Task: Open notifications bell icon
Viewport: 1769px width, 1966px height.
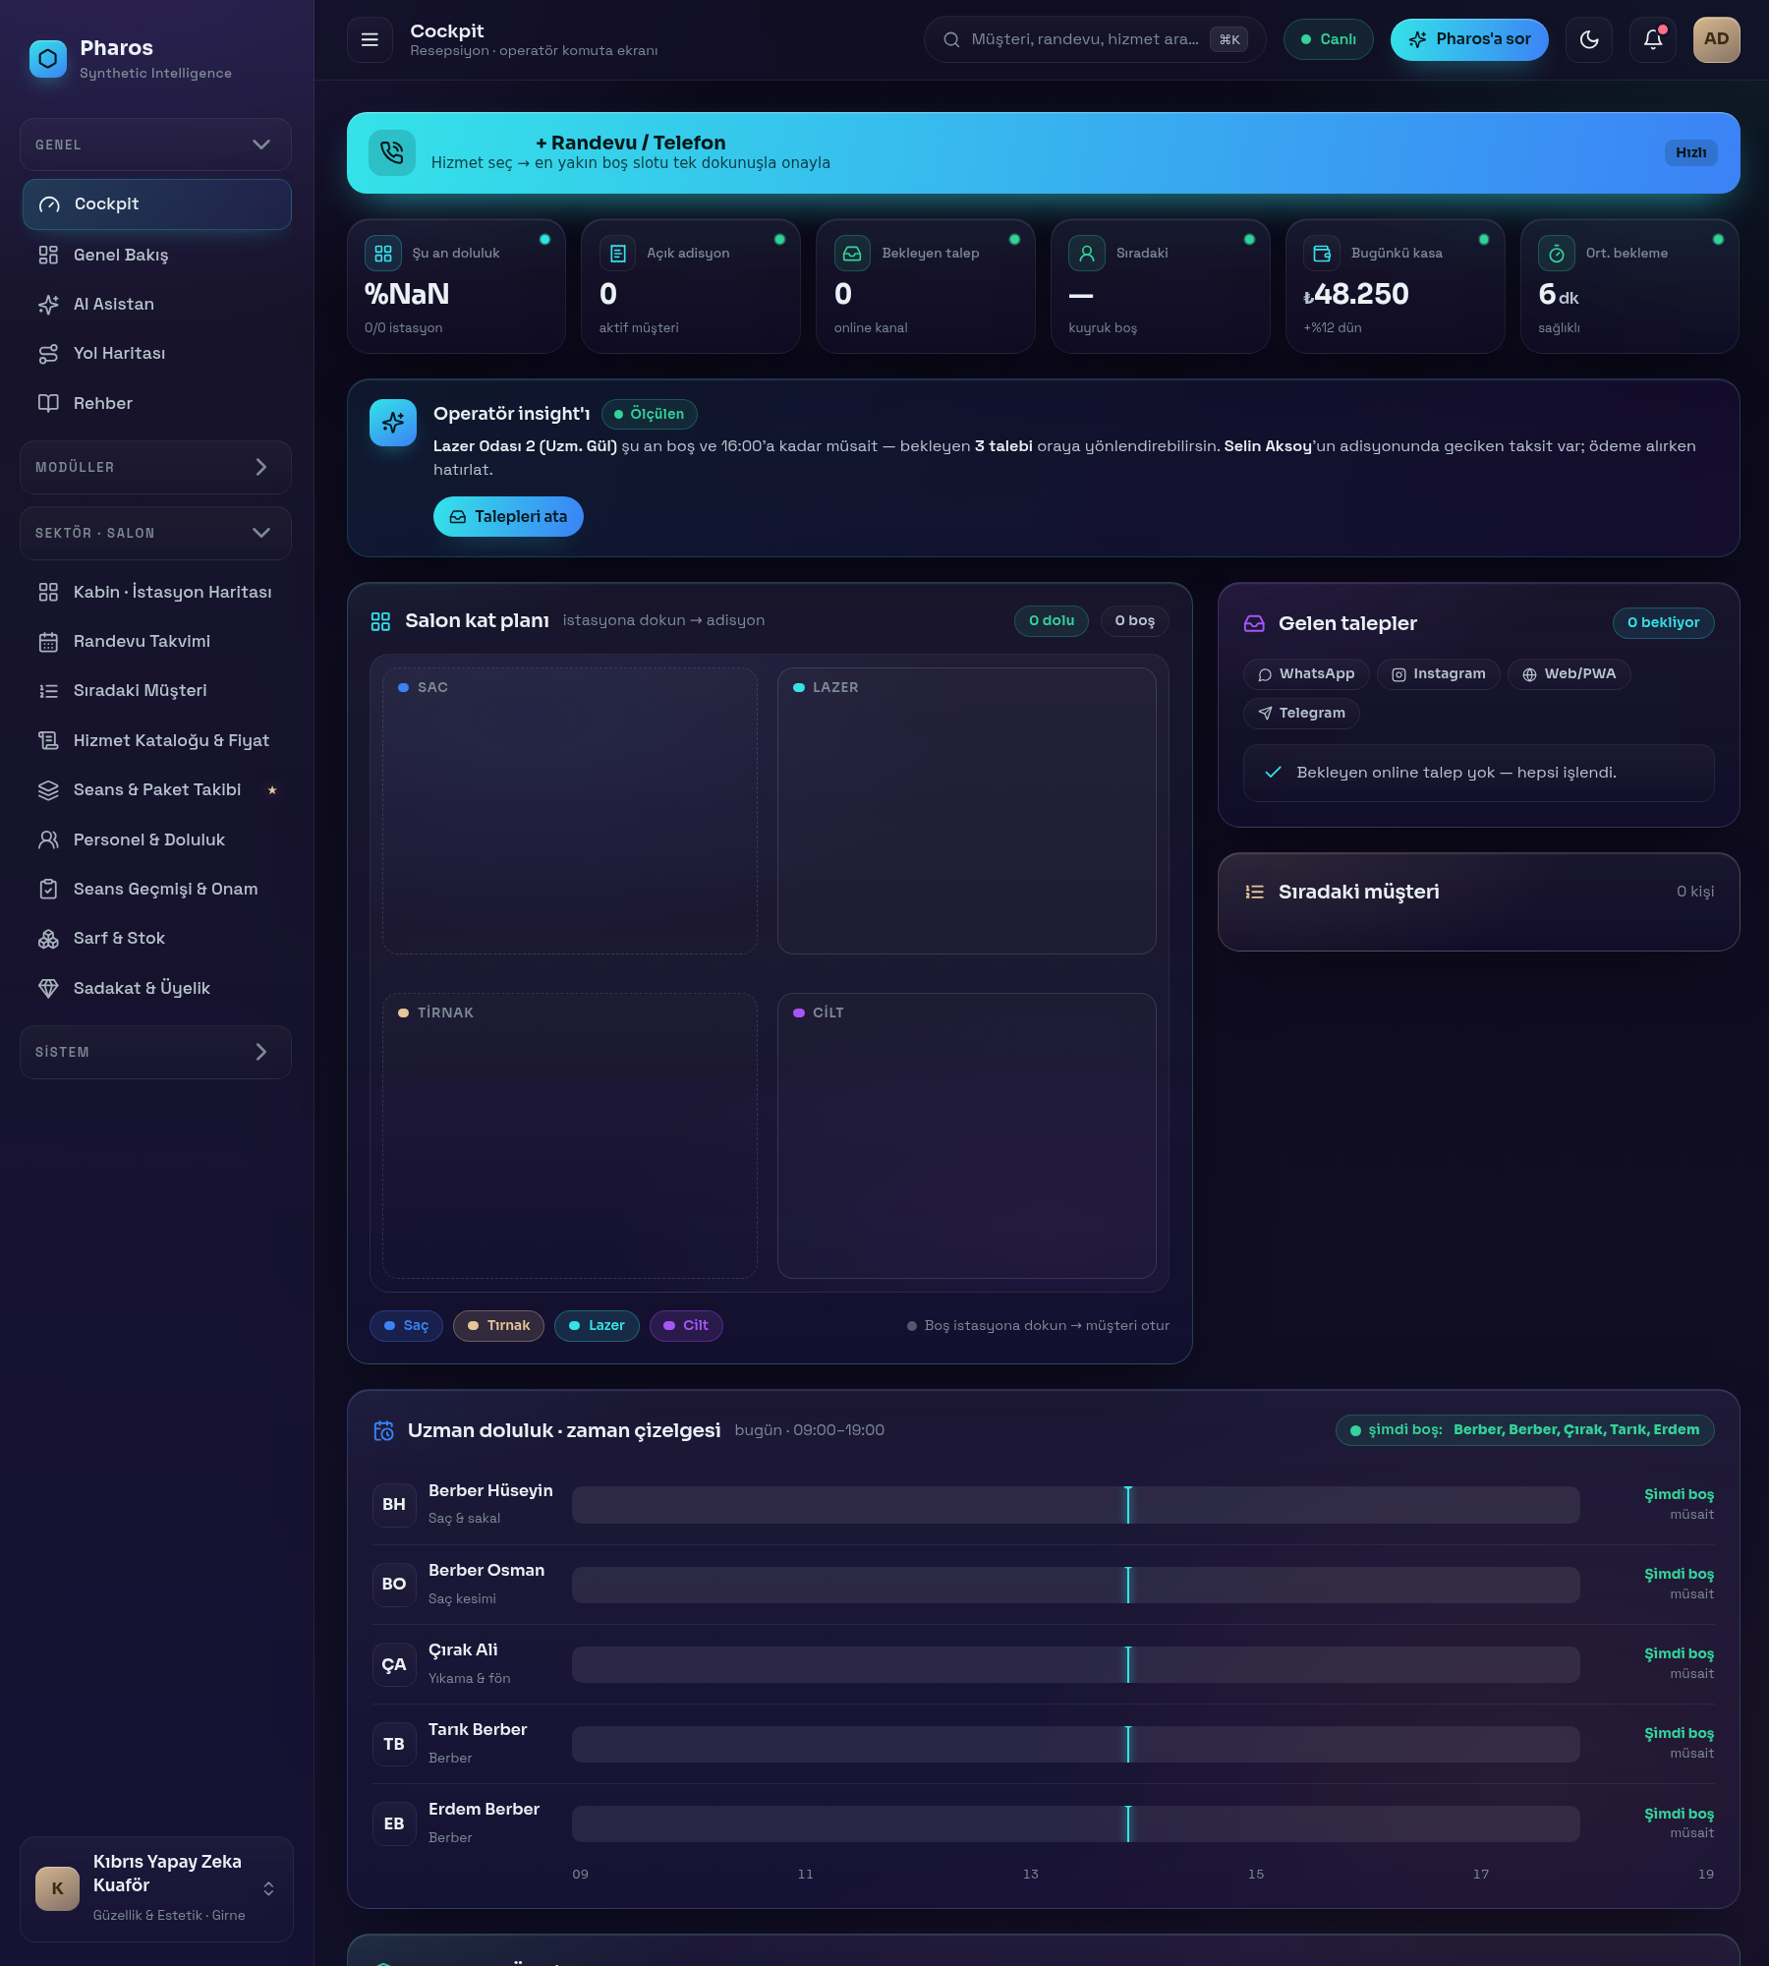Action: (1653, 39)
